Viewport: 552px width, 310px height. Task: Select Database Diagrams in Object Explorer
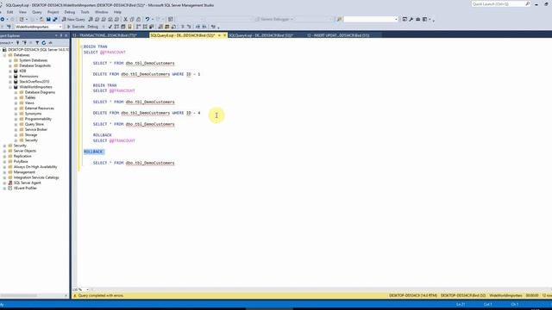(x=40, y=92)
